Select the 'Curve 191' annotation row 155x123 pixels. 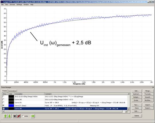[x=18, y=103]
